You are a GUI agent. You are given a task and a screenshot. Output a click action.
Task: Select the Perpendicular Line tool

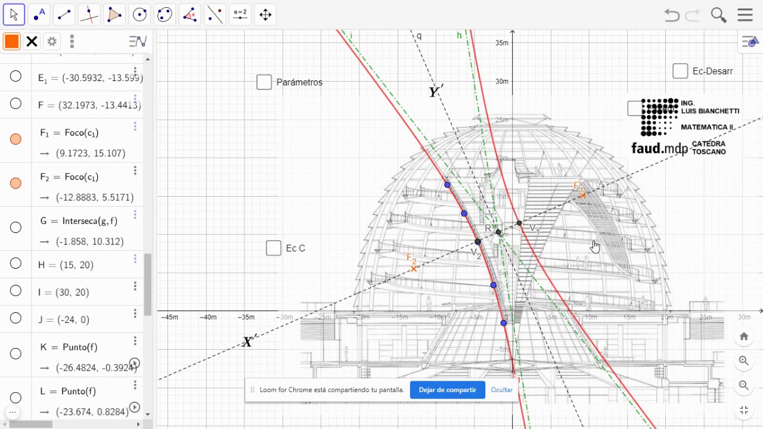(x=89, y=15)
